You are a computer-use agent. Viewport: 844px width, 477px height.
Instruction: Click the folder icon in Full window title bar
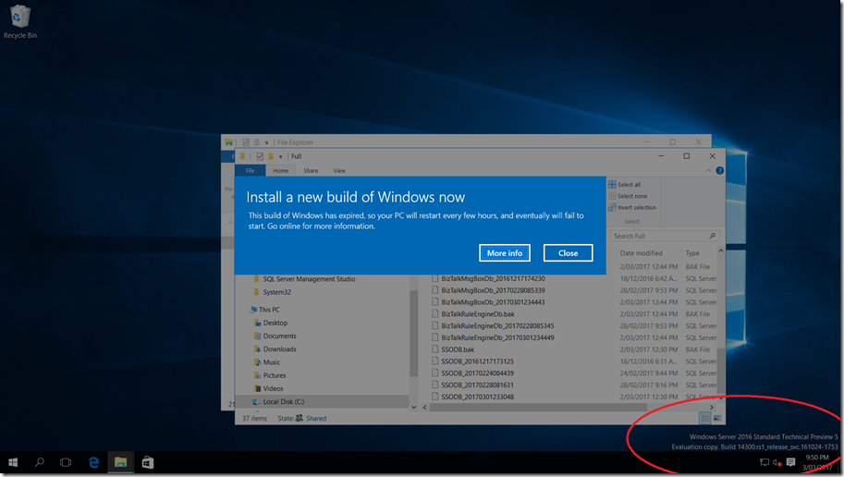(x=242, y=156)
